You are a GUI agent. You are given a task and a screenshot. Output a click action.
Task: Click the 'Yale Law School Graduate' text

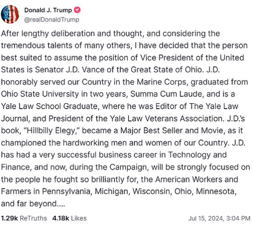(x=49, y=106)
